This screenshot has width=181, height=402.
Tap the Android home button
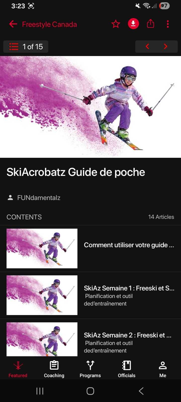pyautogui.click(x=90, y=391)
